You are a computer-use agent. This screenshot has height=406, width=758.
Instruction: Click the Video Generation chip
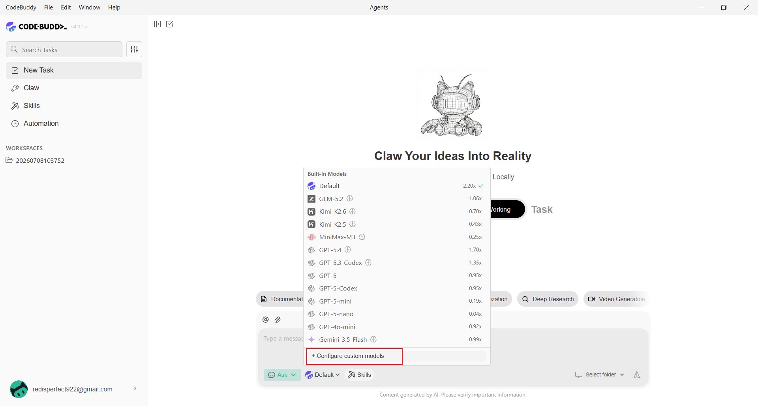click(x=616, y=299)
